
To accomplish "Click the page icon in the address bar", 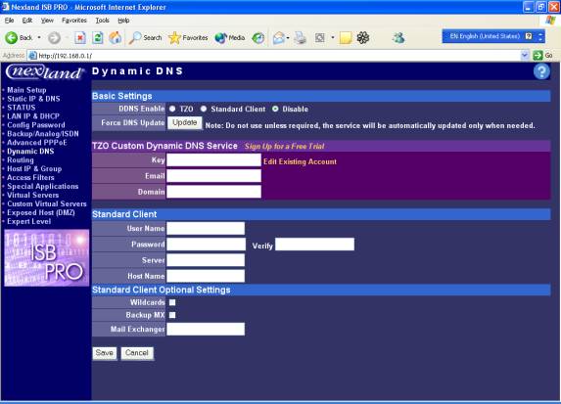I will pos(32,56).
